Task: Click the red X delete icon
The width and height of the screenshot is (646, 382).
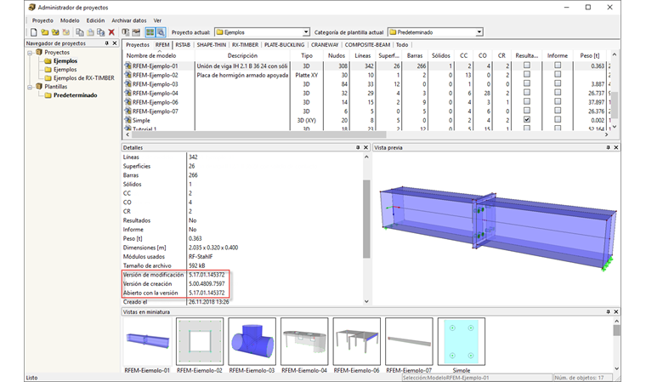Action: click(111, 32)
